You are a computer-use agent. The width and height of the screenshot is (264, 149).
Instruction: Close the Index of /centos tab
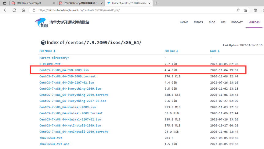click(x=149, y=3)
